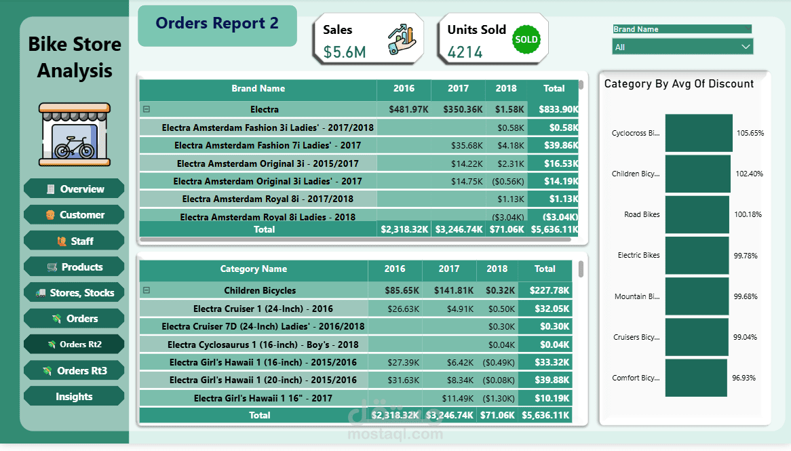The image size is (791, 451).
Task: Sort brand table by 2018 column
Action: [x=506, y=88]
